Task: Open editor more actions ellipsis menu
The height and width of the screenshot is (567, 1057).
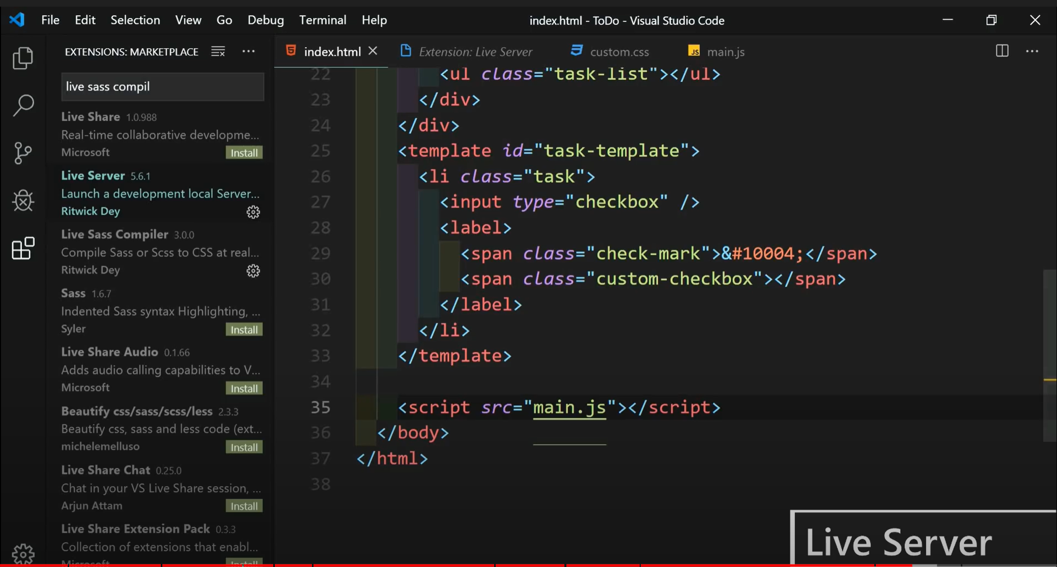Action: click(x=1032, y=51)
